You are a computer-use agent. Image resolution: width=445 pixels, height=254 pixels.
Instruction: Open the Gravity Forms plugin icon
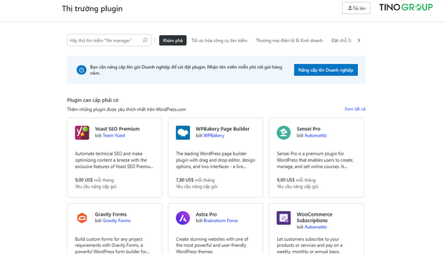[82, 218]
